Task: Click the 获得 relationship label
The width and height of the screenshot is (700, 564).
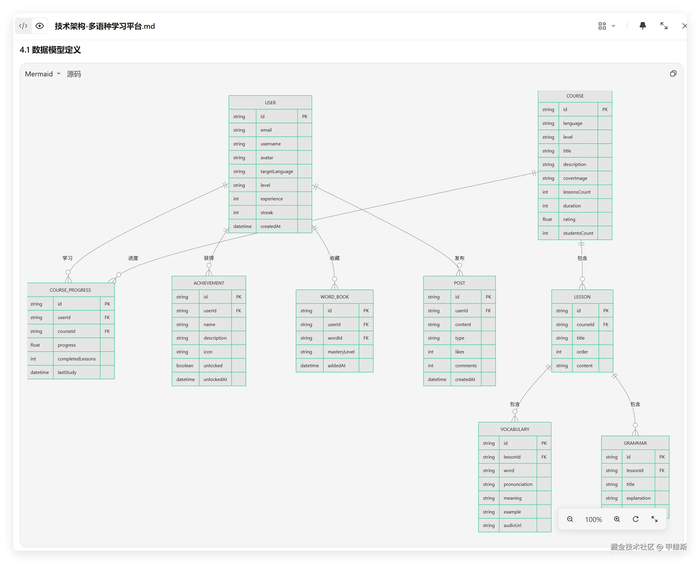Action: pyautogui.click(x=209, y=258)
